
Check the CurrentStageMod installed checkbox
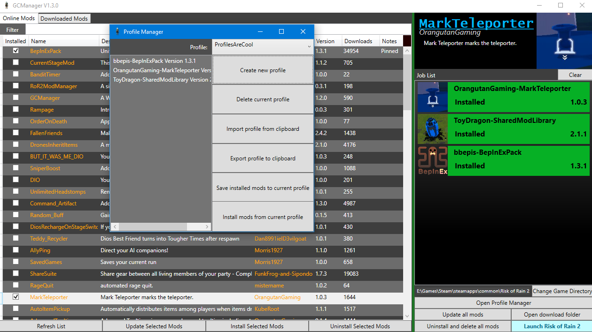click(x=16, y=62)
